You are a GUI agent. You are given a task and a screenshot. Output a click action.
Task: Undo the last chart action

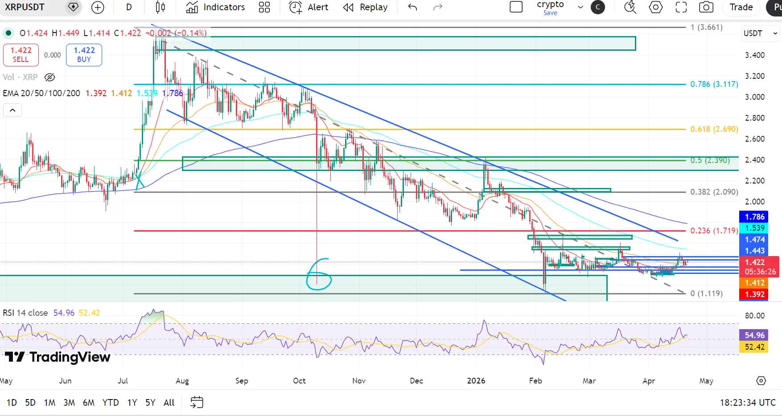412,7
